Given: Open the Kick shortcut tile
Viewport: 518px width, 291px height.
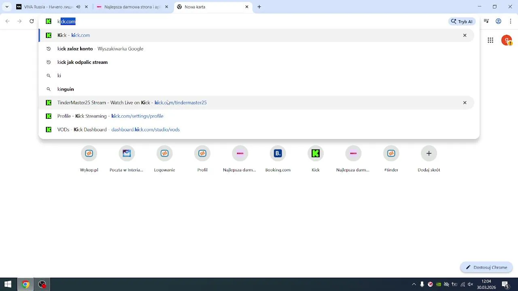Looking at the screenshot, I should click(316, 159).
